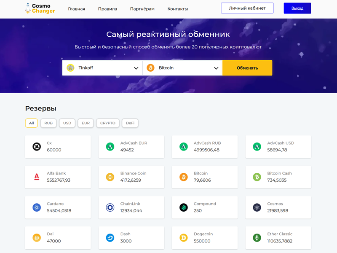Click the Cosmos value 21983,598

coord(278,210)
